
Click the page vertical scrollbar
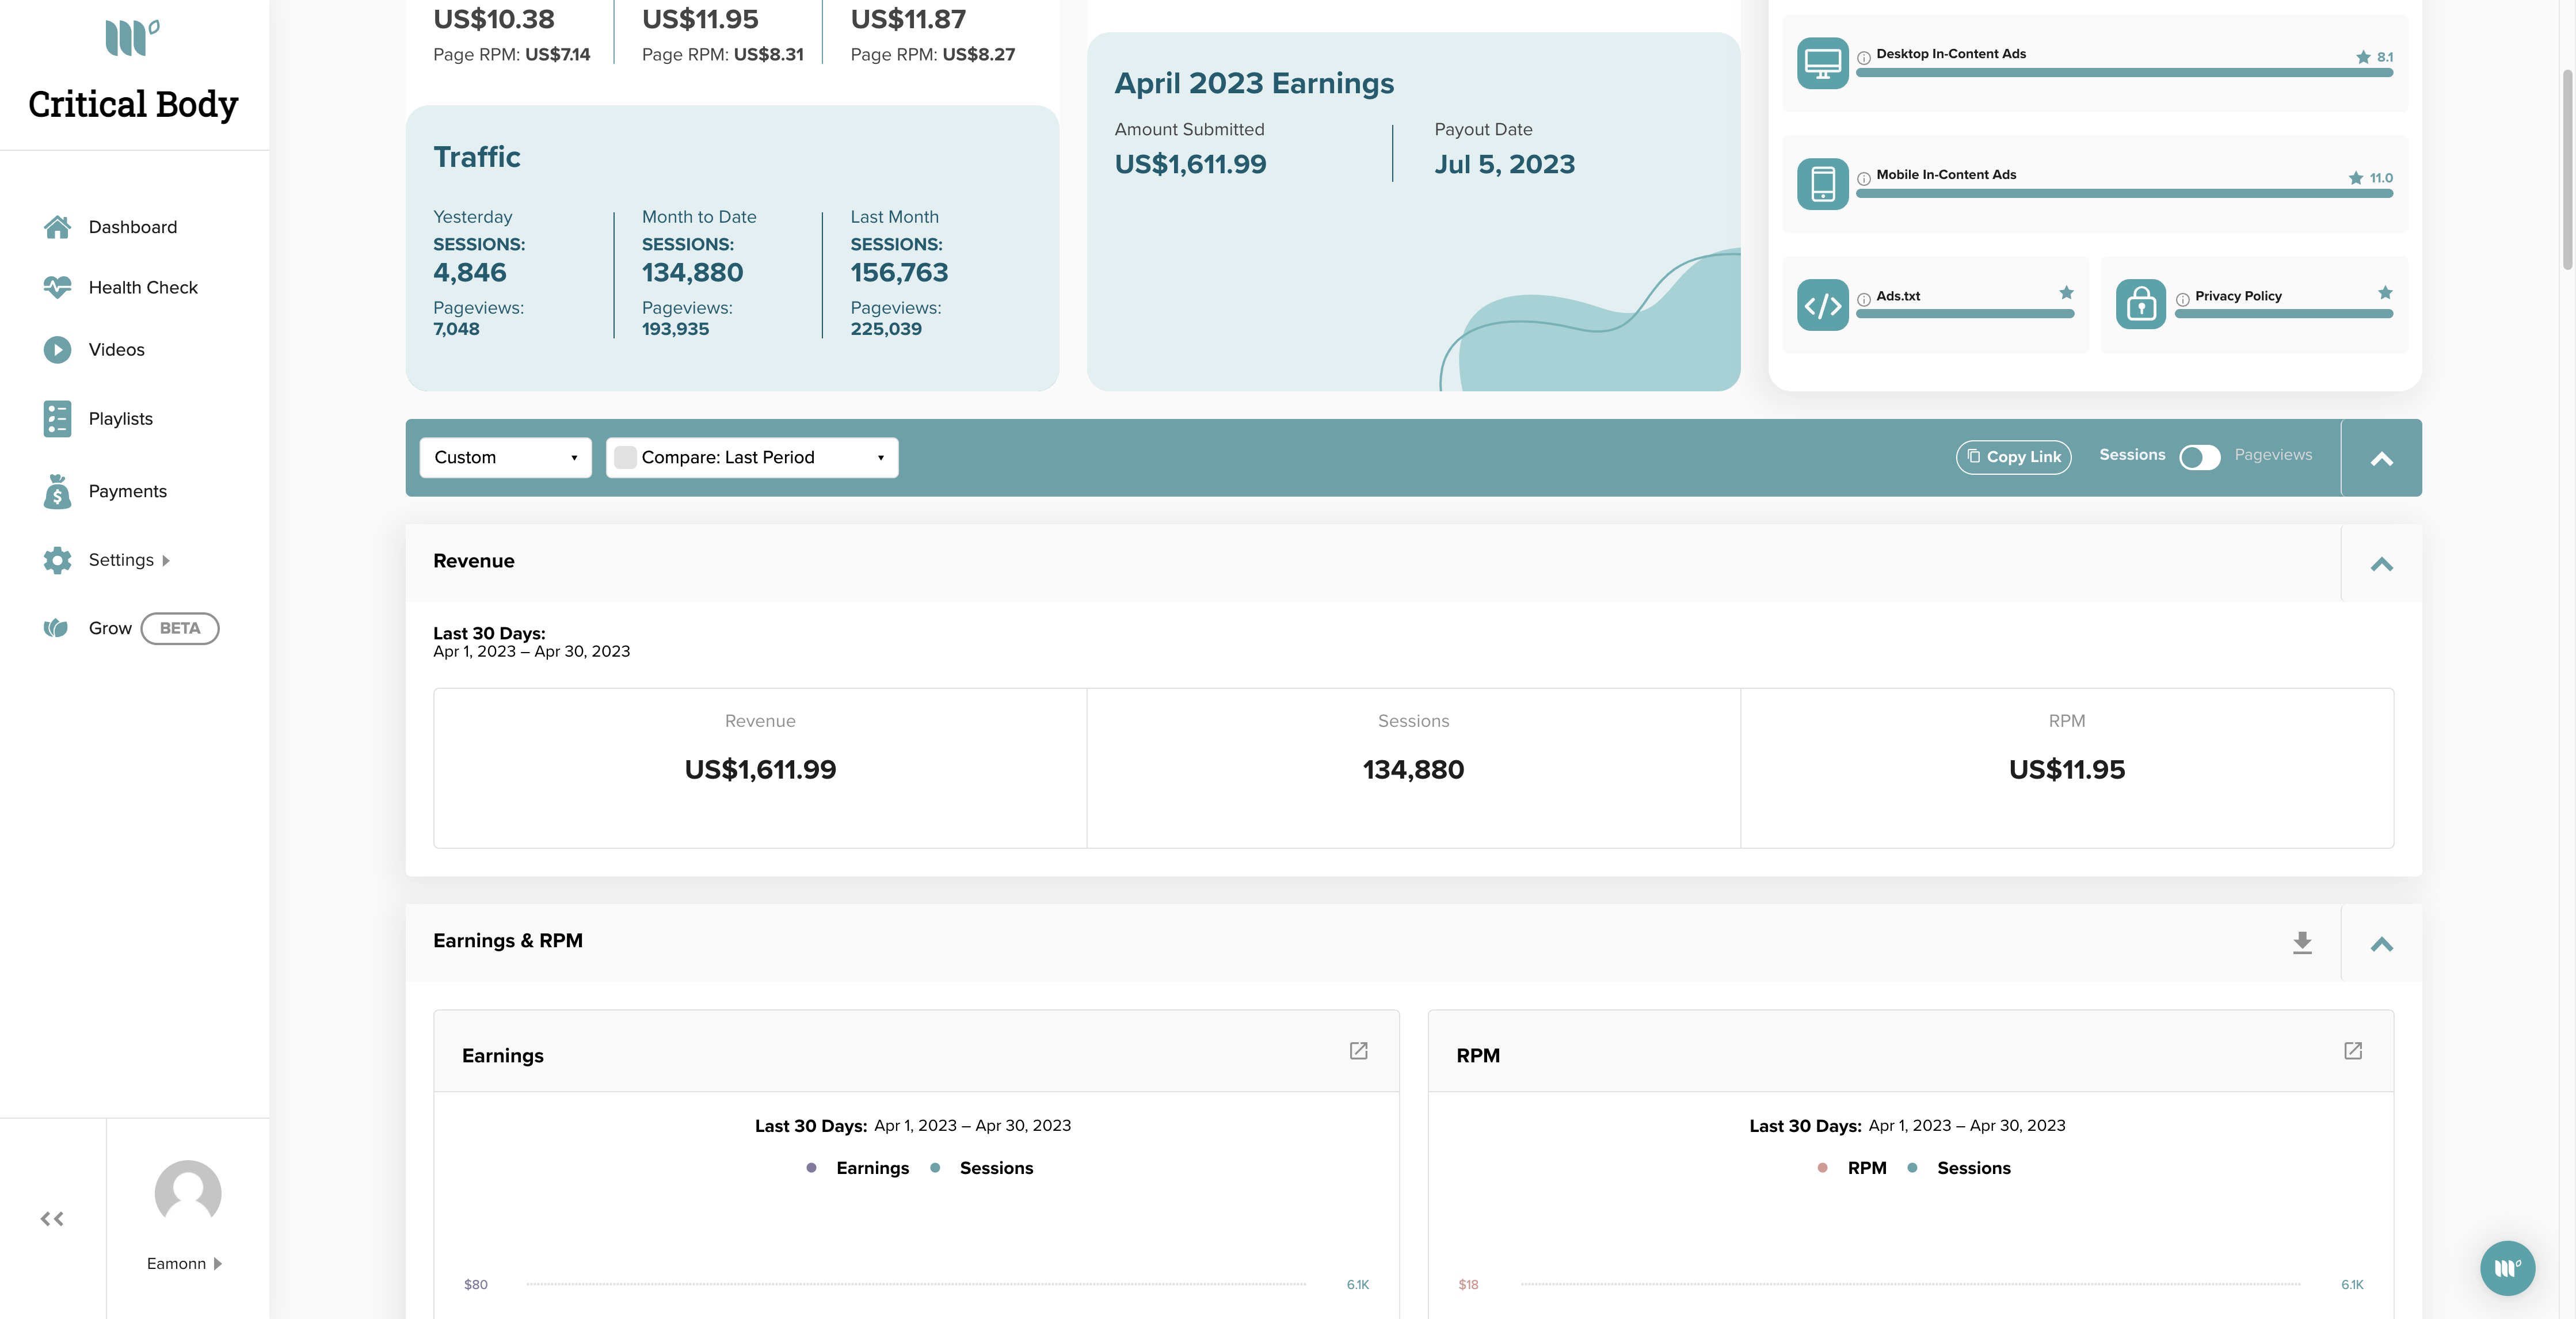(2567, 170)
